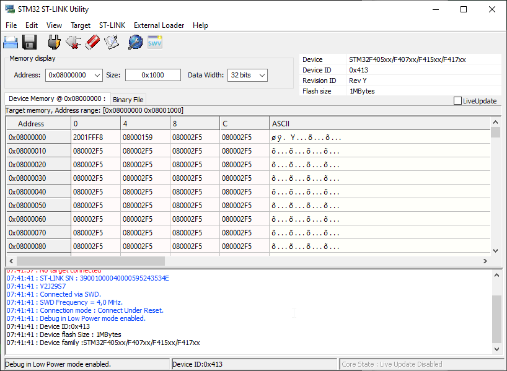Click the memory table horizontal scrollbar thumb
The width and height of the screenshot is (507, 371).
(90, 261)
